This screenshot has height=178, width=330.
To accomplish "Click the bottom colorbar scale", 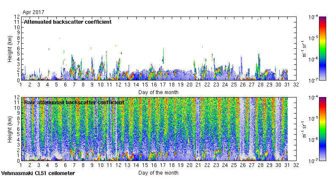I will point(322,129).
